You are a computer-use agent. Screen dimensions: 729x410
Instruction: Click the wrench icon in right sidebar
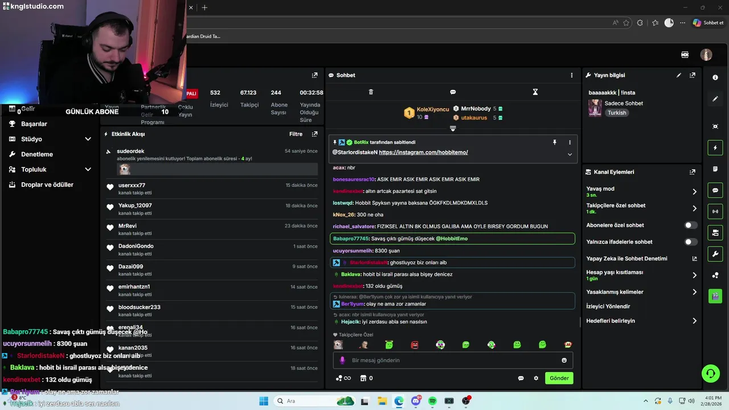click(715, 253)
